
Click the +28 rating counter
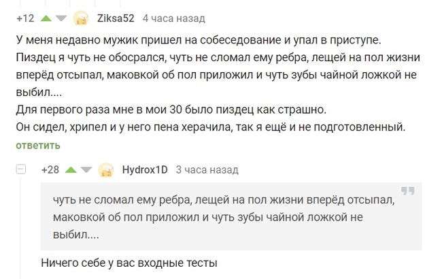pos(50,169)
